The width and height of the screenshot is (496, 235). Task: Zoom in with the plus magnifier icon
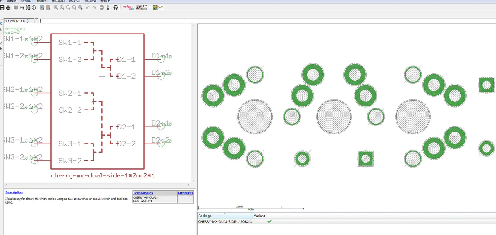pos(62,7)
